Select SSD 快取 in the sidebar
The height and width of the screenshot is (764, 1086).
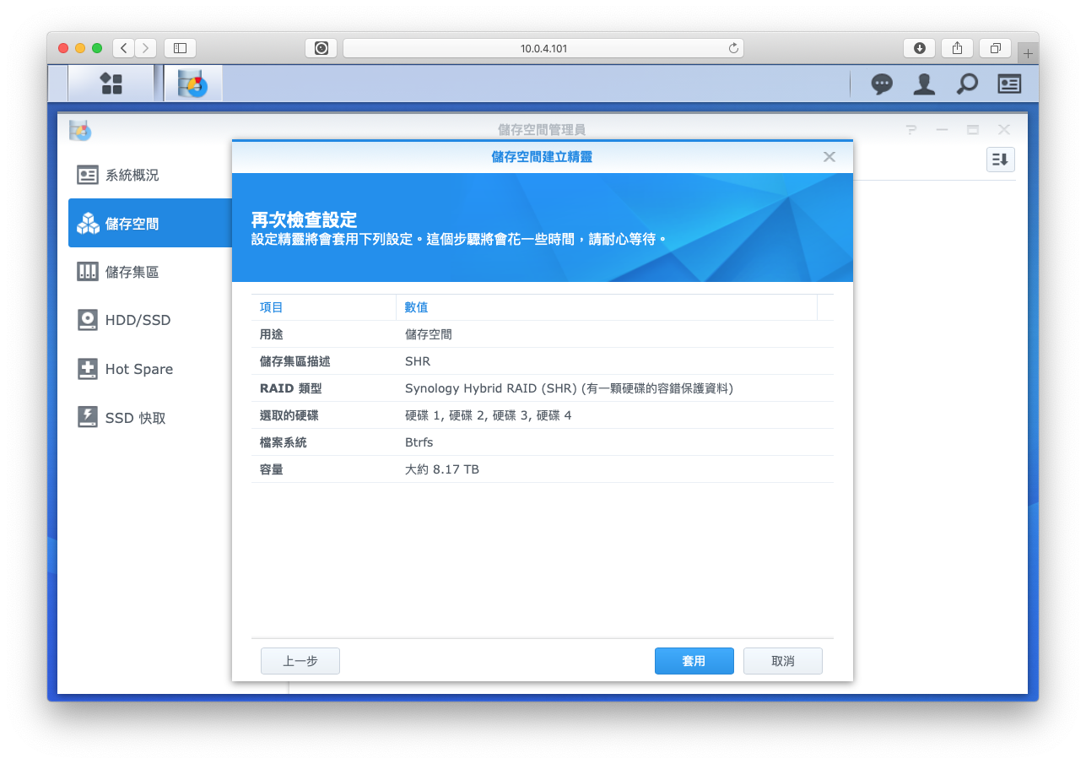(150, 417)
